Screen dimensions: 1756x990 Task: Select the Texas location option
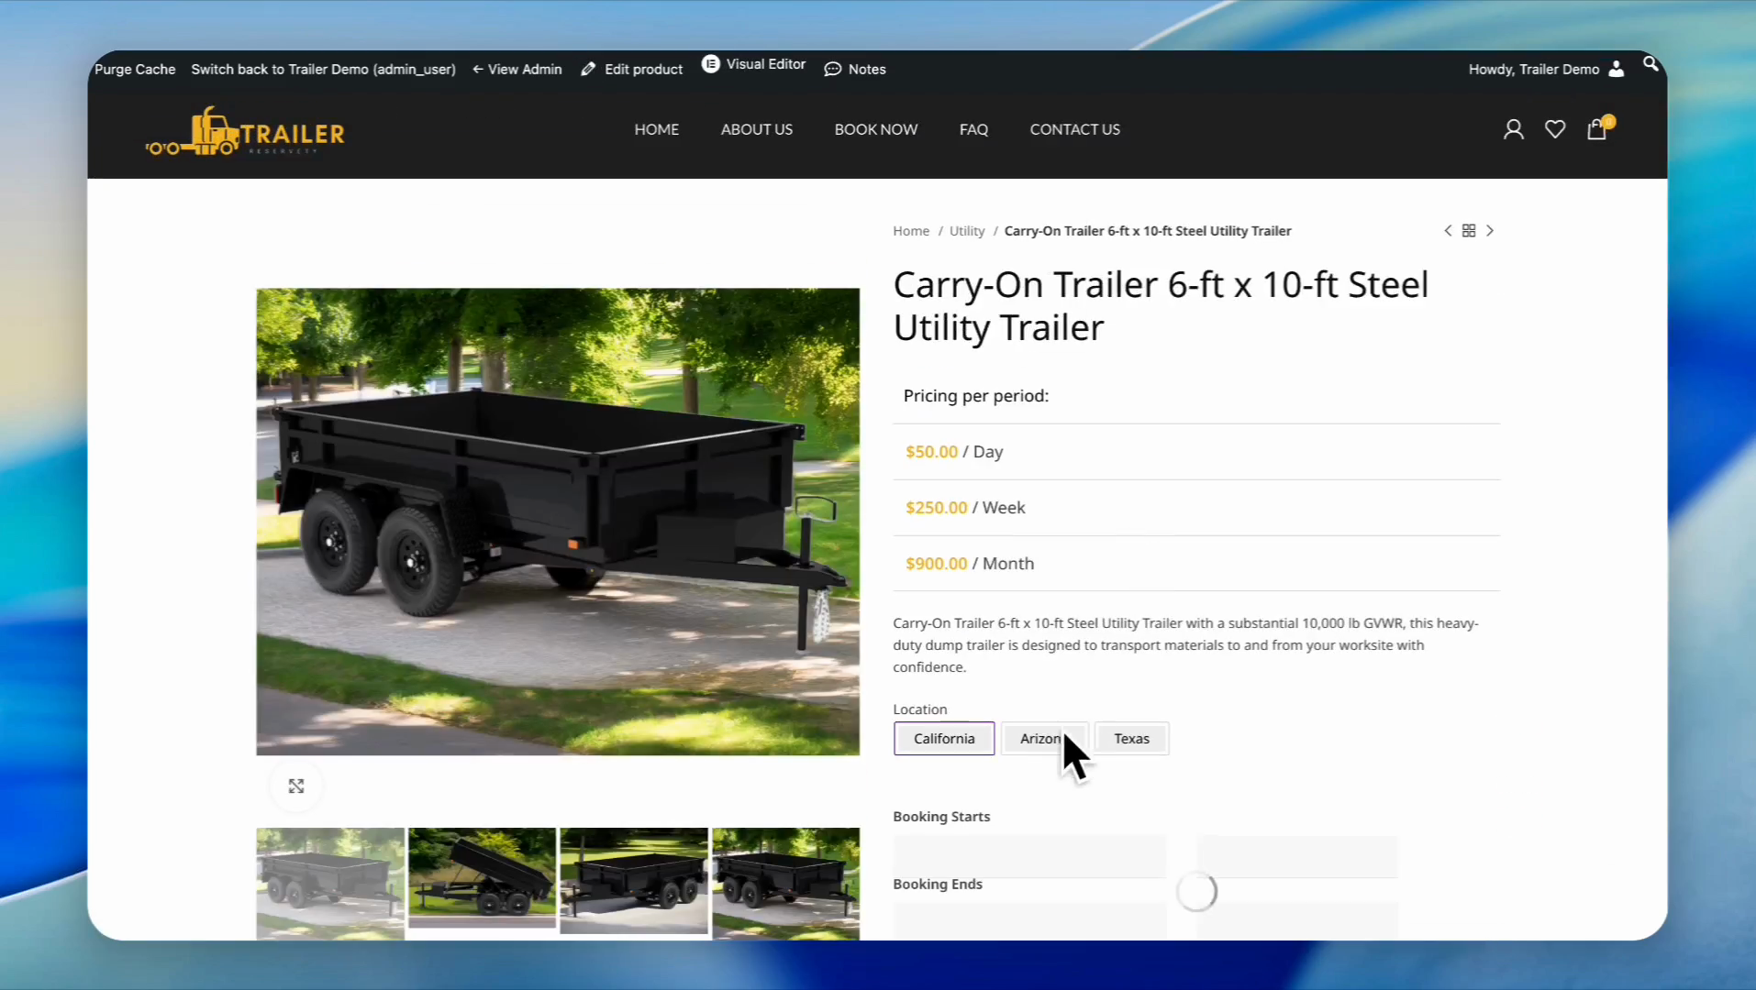coord(1131,739)
